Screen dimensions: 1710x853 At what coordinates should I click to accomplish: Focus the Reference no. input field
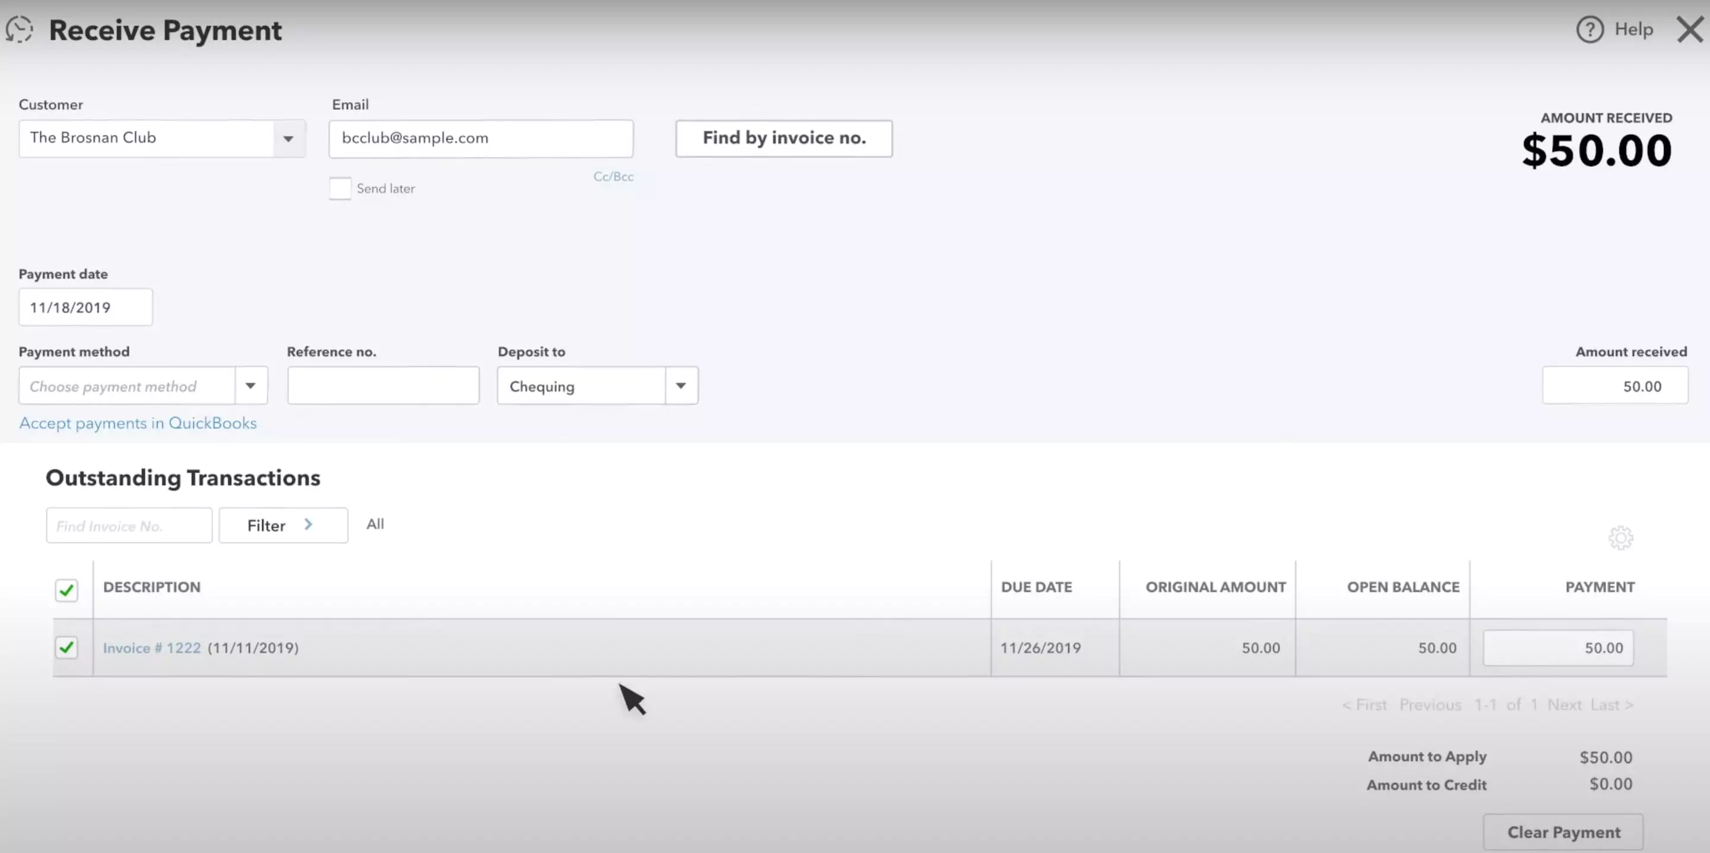[382, 386]
